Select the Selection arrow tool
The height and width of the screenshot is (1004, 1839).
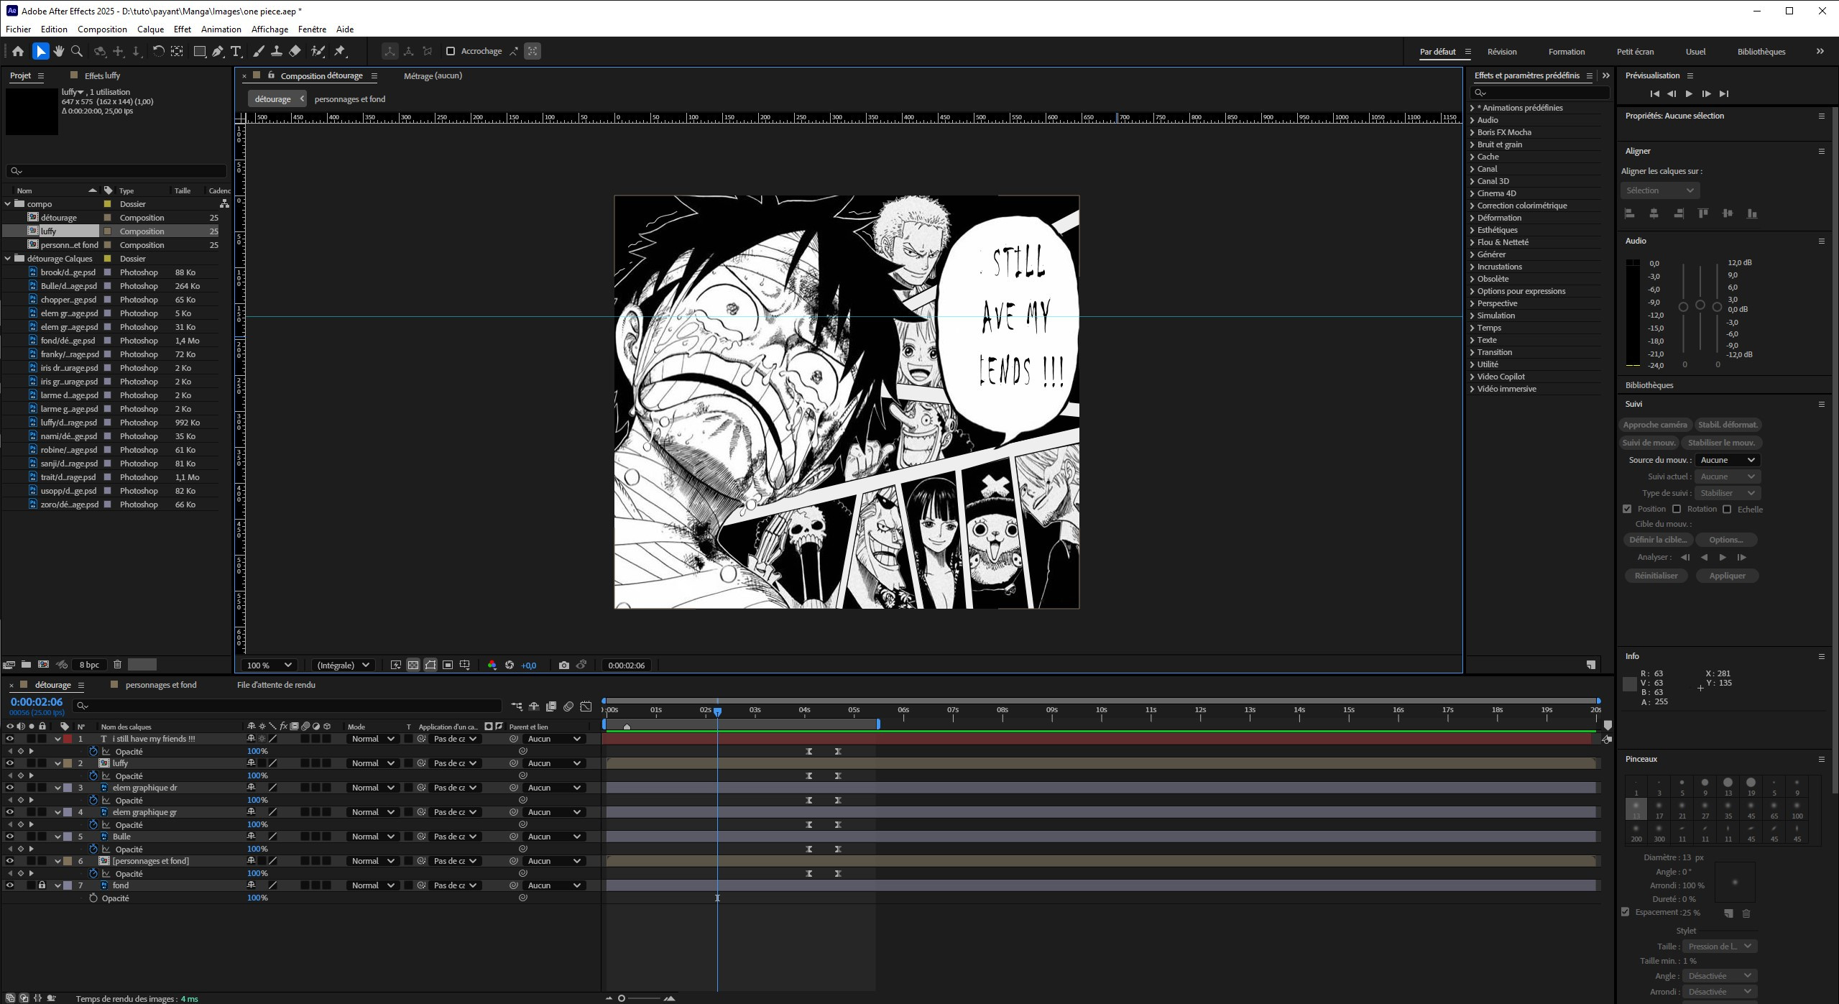pyautogui.click(x=40, y=51)
